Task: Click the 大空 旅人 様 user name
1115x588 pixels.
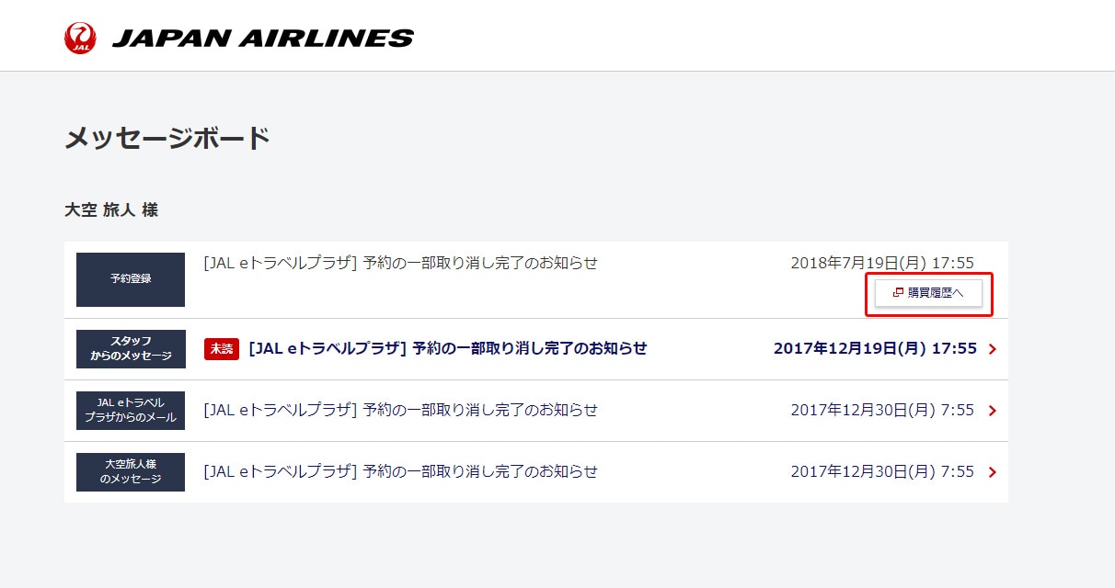Action: [x=111, y=210]
